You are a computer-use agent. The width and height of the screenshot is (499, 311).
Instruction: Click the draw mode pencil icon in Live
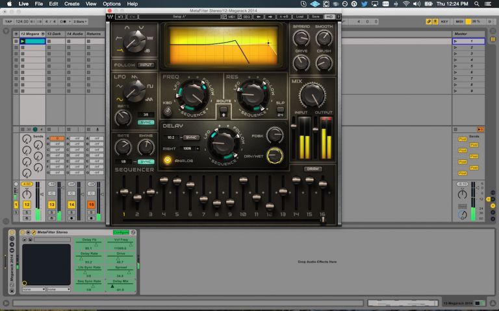(x=429, y=21)
